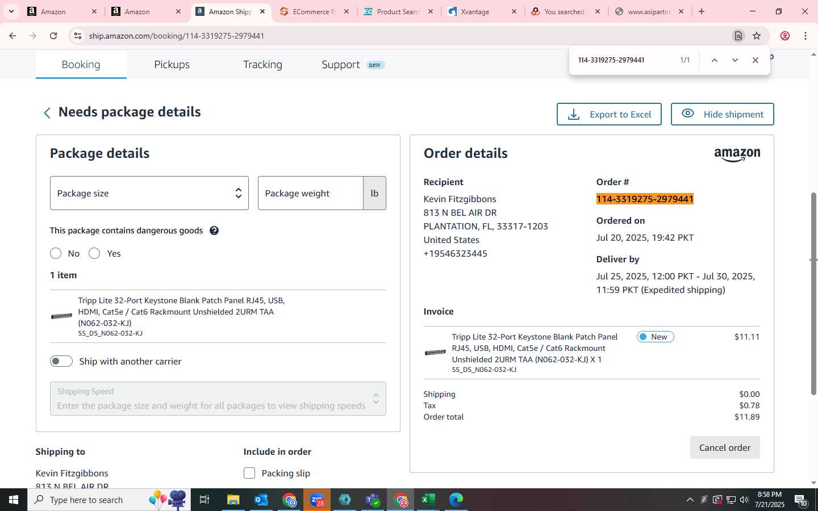
Task: Open the notification center icon
Action: click(801, 500)
